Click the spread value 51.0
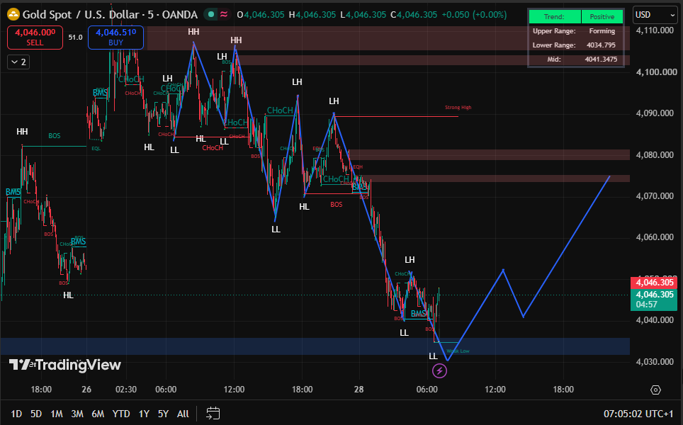The height and width of the screenshot is (425, 683). click(x=75, y=38)
